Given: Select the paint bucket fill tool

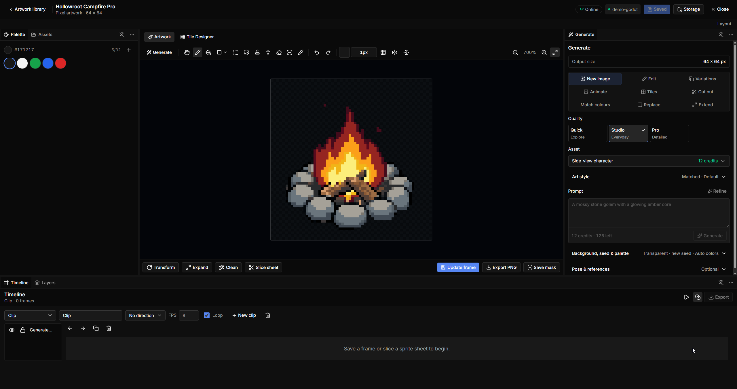Looking at the screenshot, I should [x=208, y=52].
